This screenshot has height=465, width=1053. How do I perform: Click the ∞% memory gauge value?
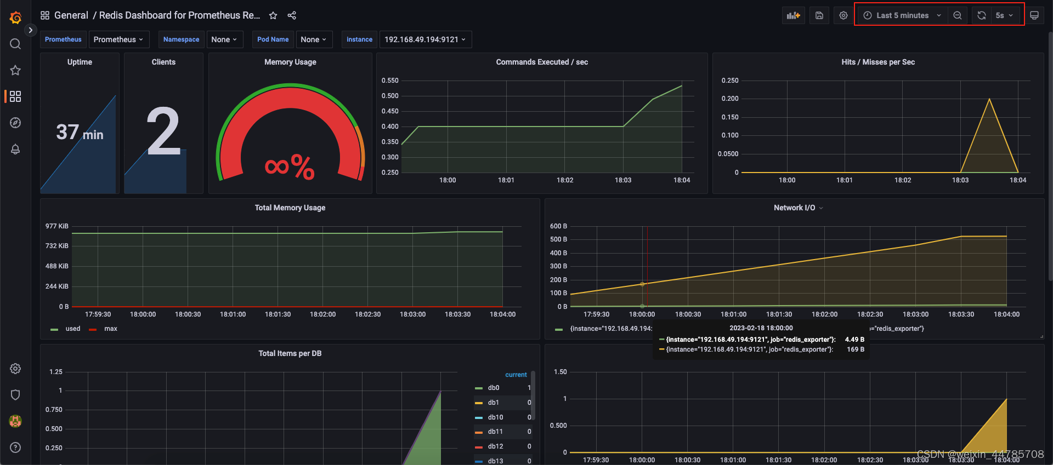(x=290, y=167)
